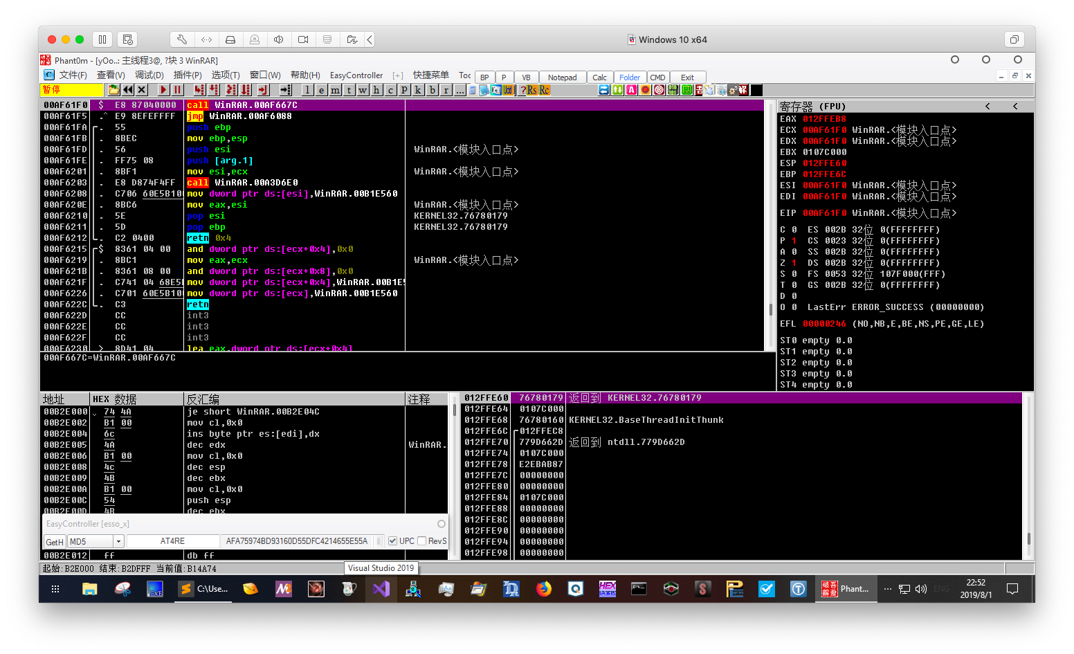This screenshot has width=1074, height=654.
Task: Click the AT4RE text input field
Action: click(x=172, y=541)
